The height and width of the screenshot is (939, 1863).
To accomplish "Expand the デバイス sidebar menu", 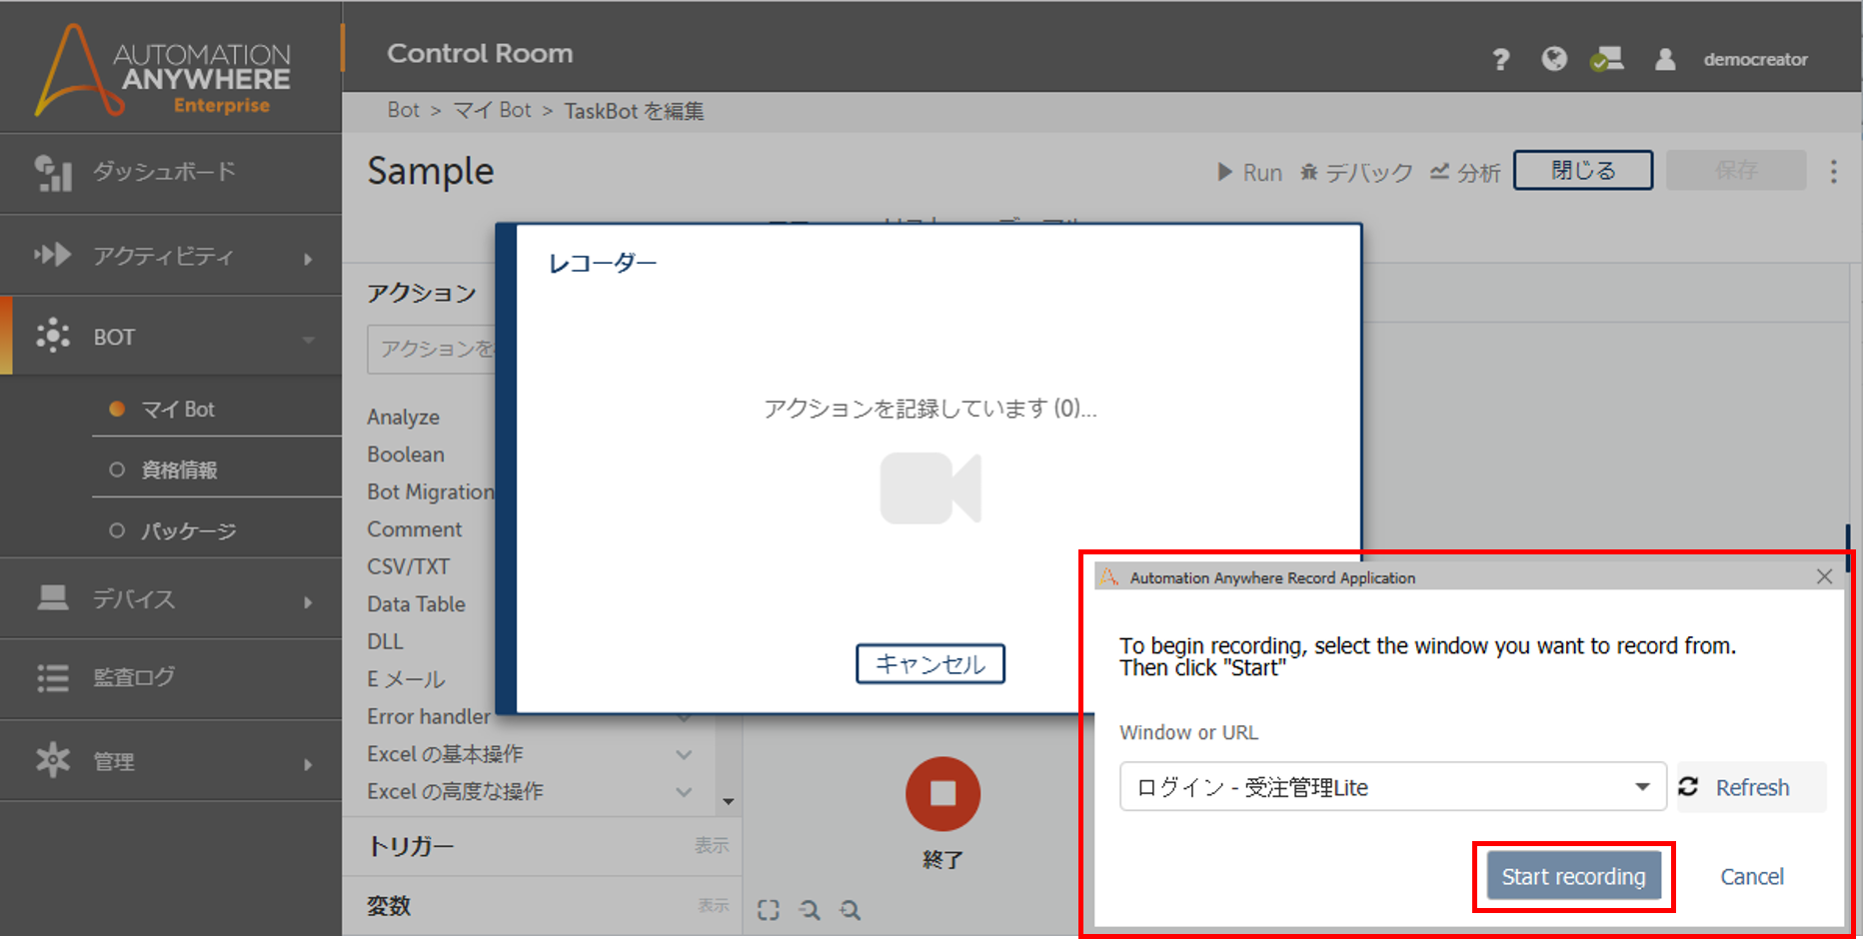I will (171, 599).
